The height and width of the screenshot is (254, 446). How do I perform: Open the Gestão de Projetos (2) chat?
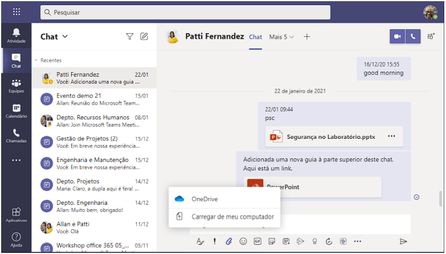tap(94, 142)
